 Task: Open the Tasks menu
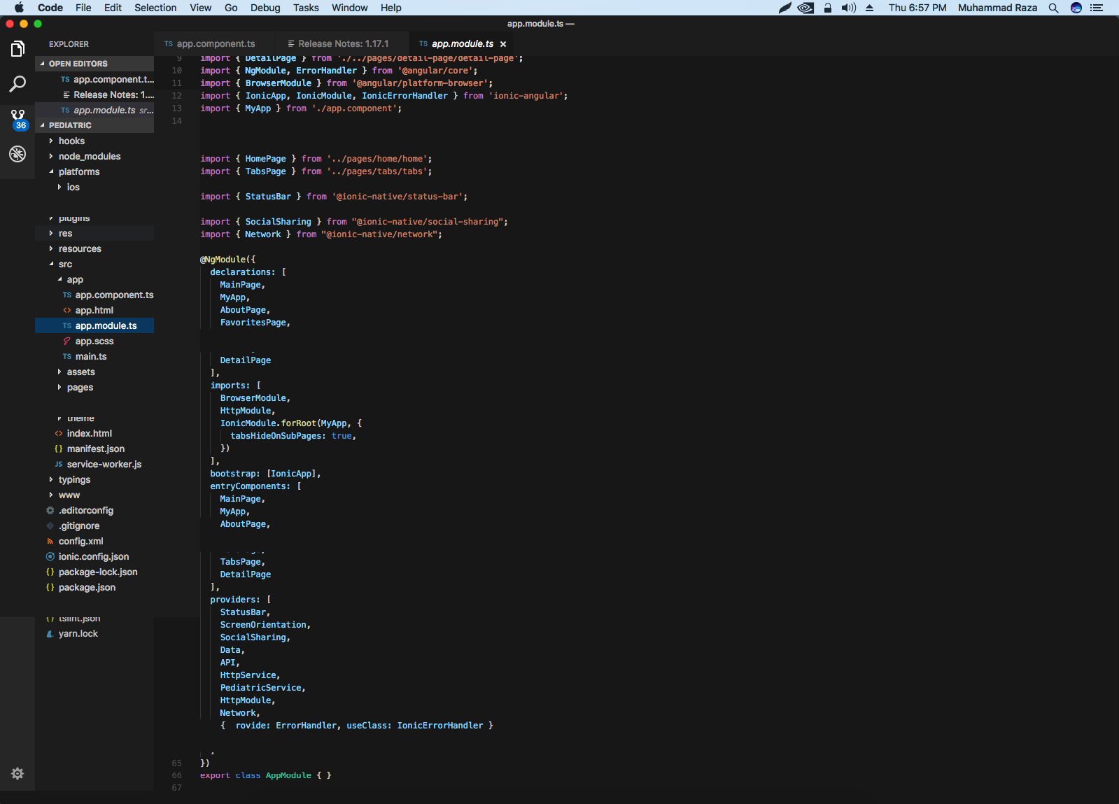[x=306, y=8]
